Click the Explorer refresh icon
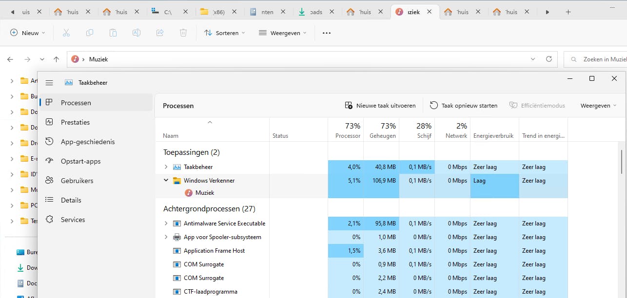 pos(549,59)
